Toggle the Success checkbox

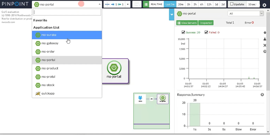(183, 32)
